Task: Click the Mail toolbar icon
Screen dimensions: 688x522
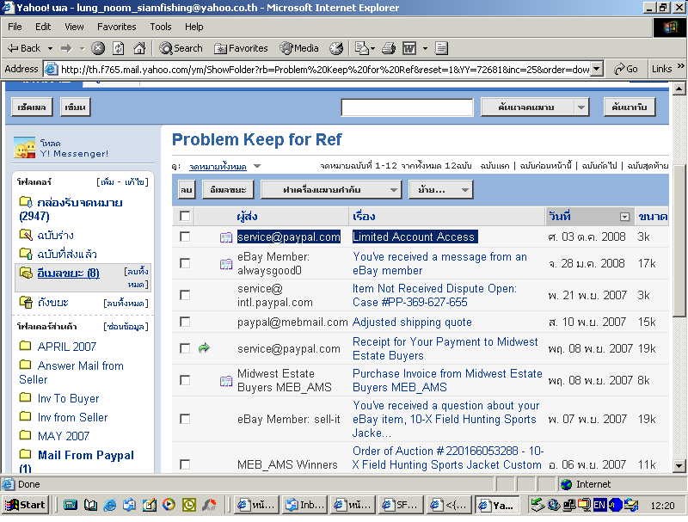Action: (364, 48)
